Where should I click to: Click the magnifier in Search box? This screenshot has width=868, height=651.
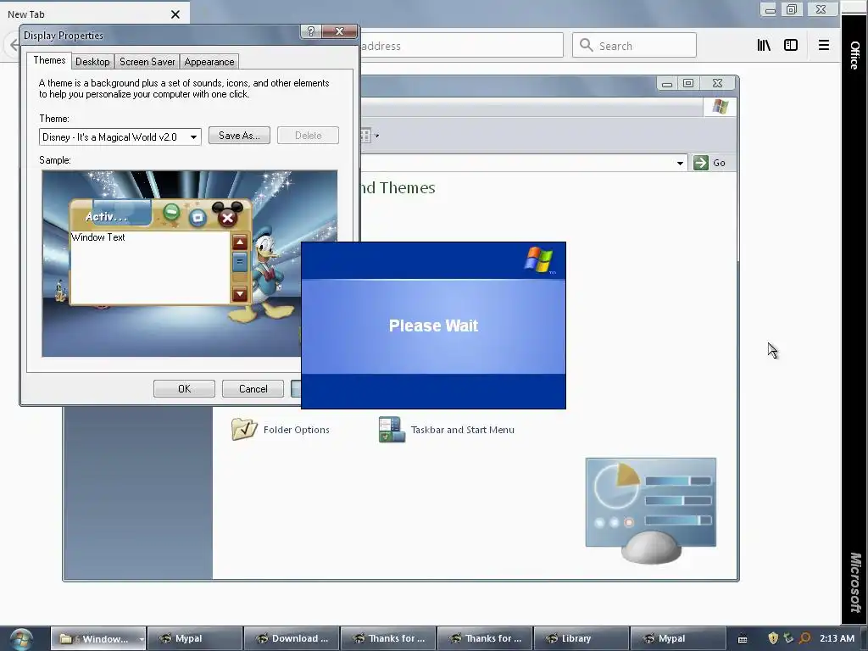[586, 46]
